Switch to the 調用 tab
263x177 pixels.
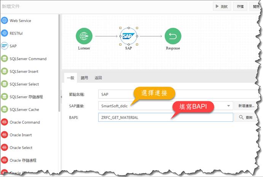(x=84, y=78)
